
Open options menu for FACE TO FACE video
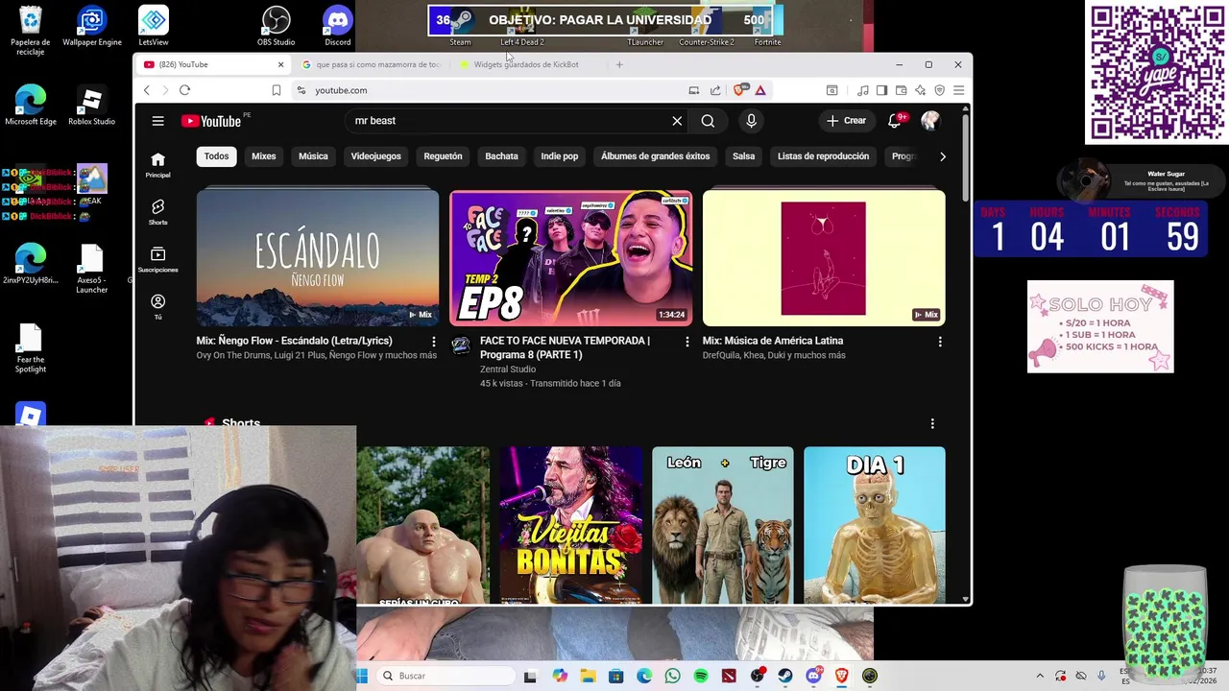[x=687, y=342]
